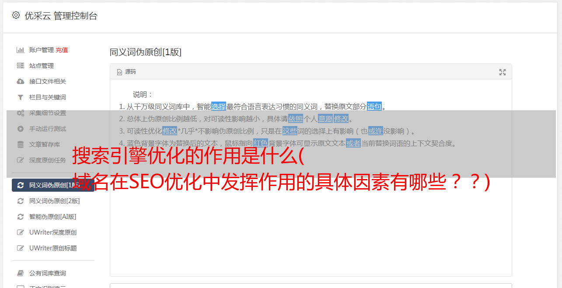Click the database icon for 文章暂存库
562x288 pixels.
(20, 144)
